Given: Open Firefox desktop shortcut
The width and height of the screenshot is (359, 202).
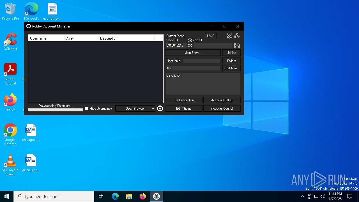Looking at the screenshot, I should pyautogui.click(x=10, y=102).
